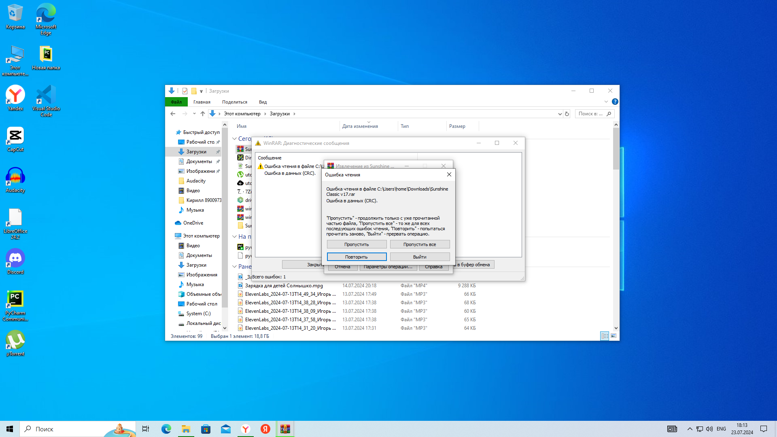Click the Пропустить все button
The image size is (777, 437).
pos(420,244)
